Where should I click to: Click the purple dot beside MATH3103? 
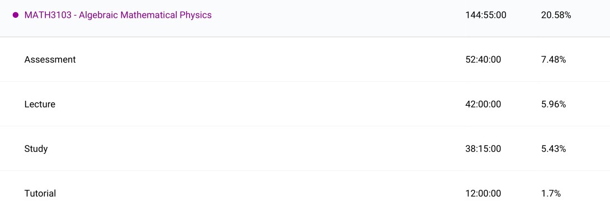(x=16, y=15)
